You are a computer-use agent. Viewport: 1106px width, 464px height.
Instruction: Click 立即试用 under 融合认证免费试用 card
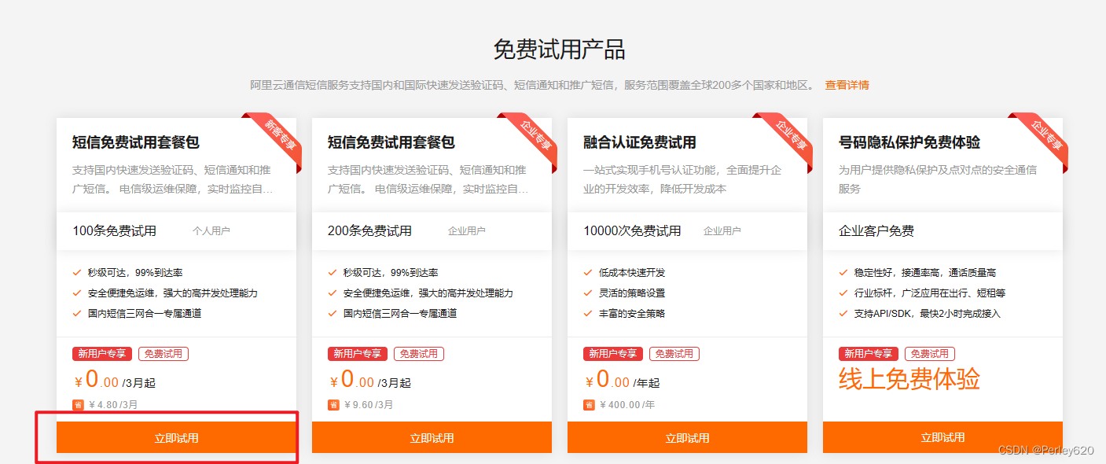(687, 437)
